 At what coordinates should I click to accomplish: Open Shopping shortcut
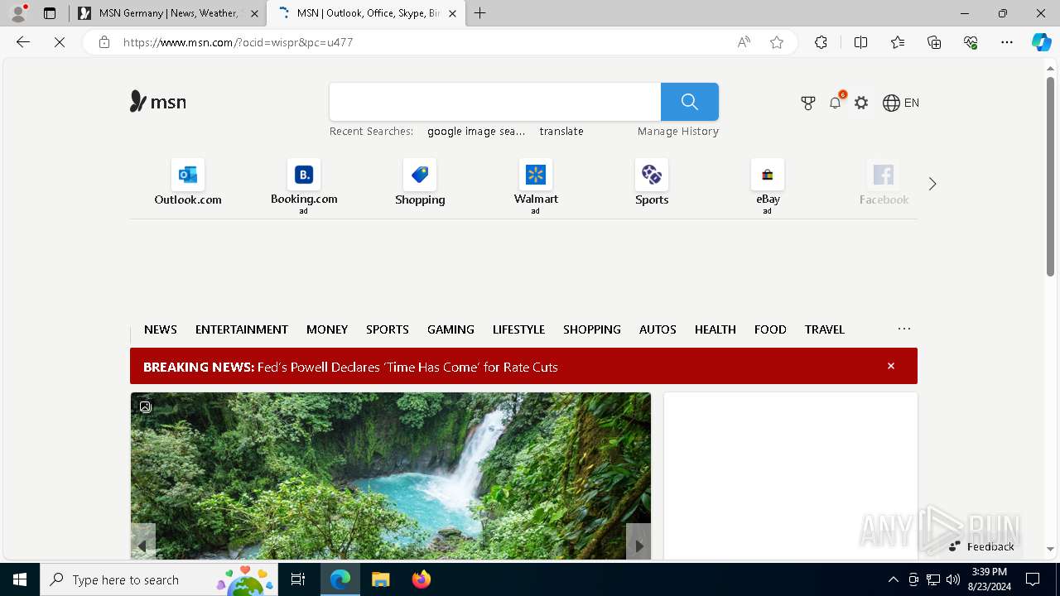pyautogui.click(x=420, y=182)
